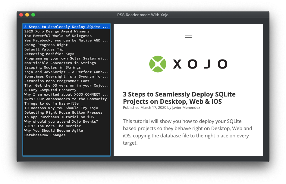Select '3 Steps to Seamlessly Deploy SQLite ...' row
The image size is (286, 184).
click(x=67, y=27)
